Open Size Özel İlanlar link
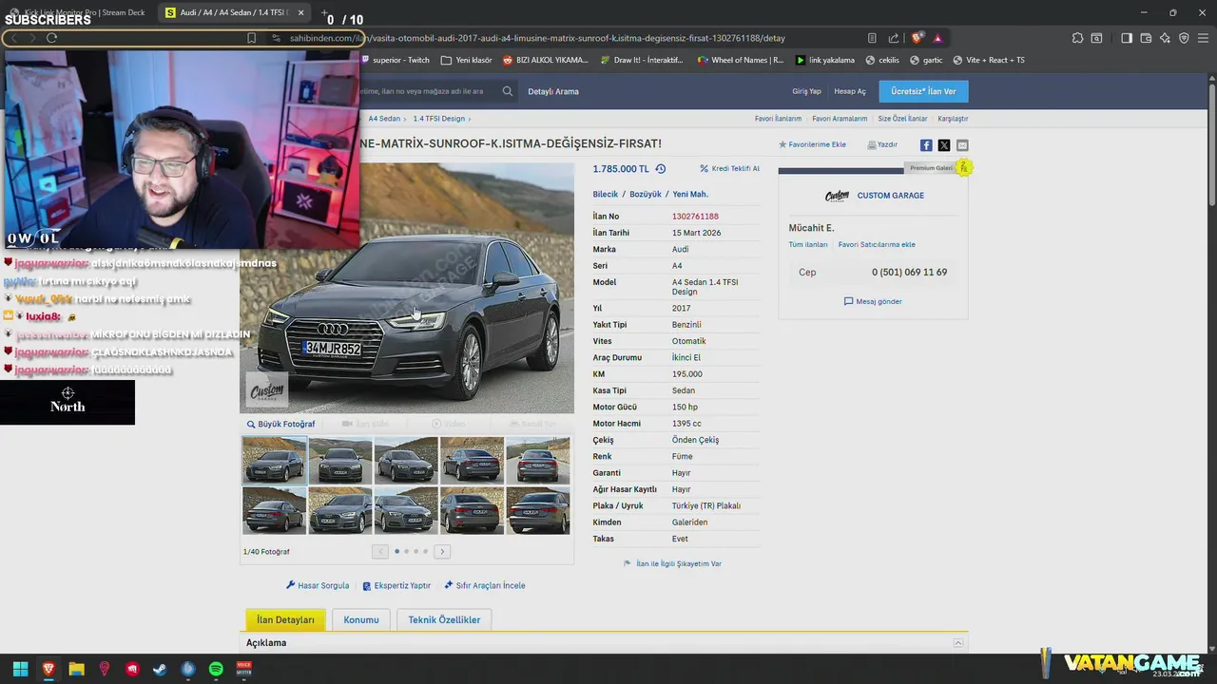The height and width of the screenshot is (684, 1217). point(902,119)
